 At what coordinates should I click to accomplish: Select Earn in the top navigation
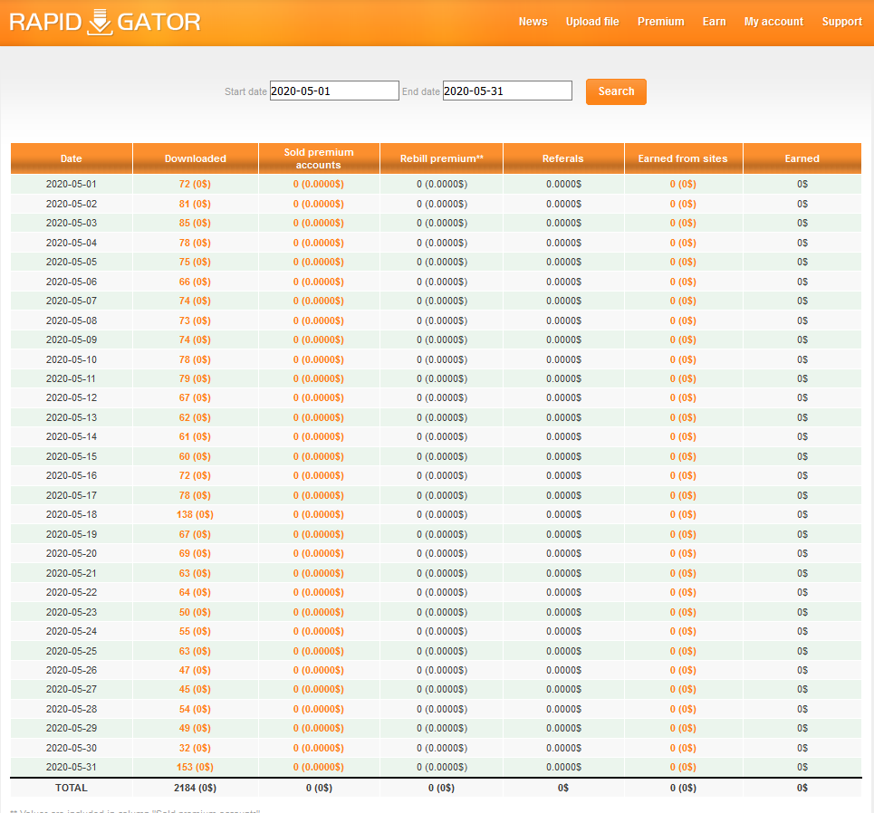pos(714,22)
